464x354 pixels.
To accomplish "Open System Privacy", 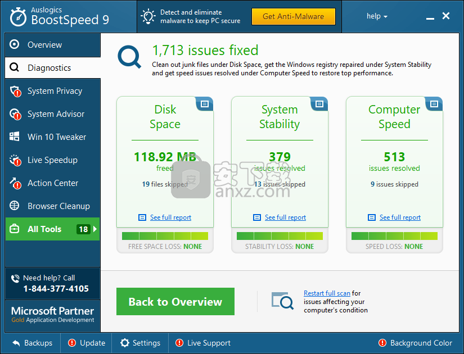I will click(53, 91).
